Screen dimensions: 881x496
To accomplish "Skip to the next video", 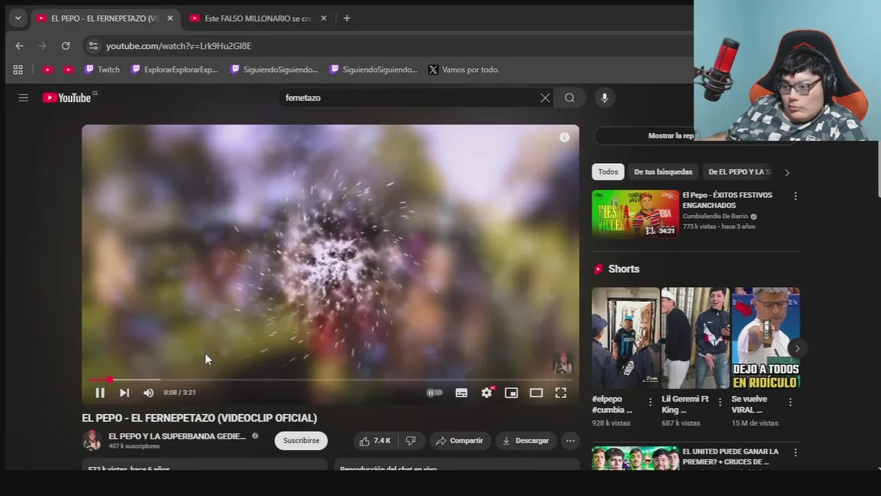I will (124, 393).
